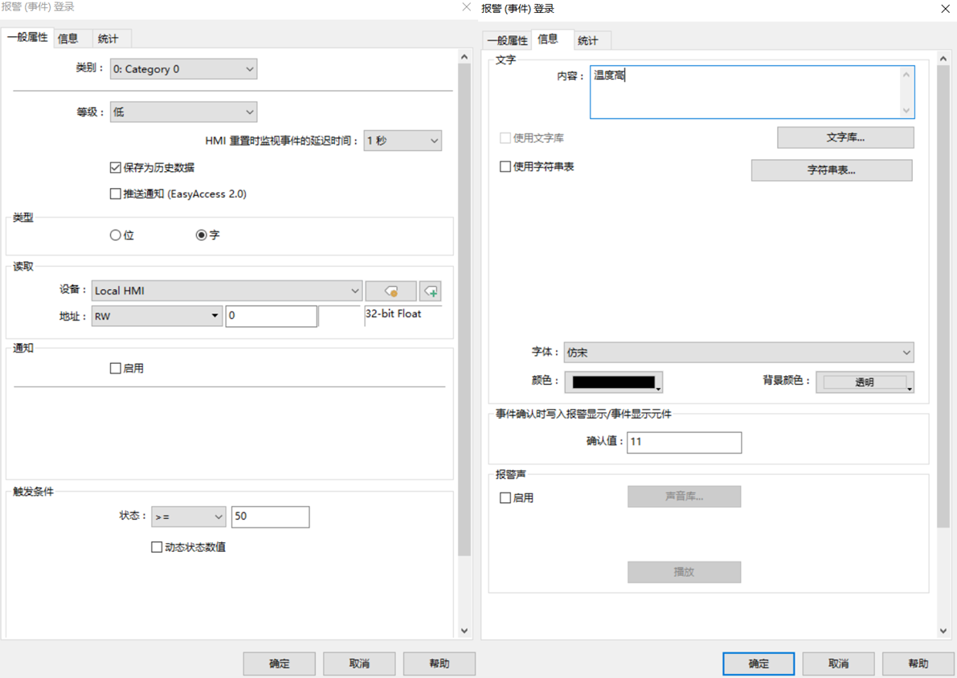Click the 文字库... button

pyautogui.click(x=845, y=138)
